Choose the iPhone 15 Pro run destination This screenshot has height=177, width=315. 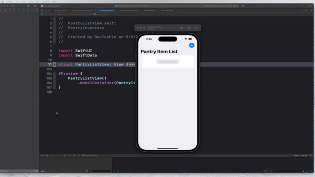point(141,6)
